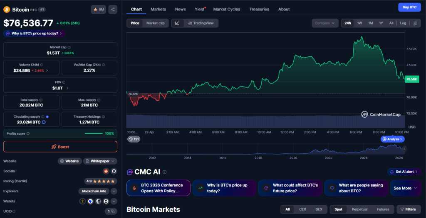
Task: Open the Treasuries tab
Action: (259, 9)
